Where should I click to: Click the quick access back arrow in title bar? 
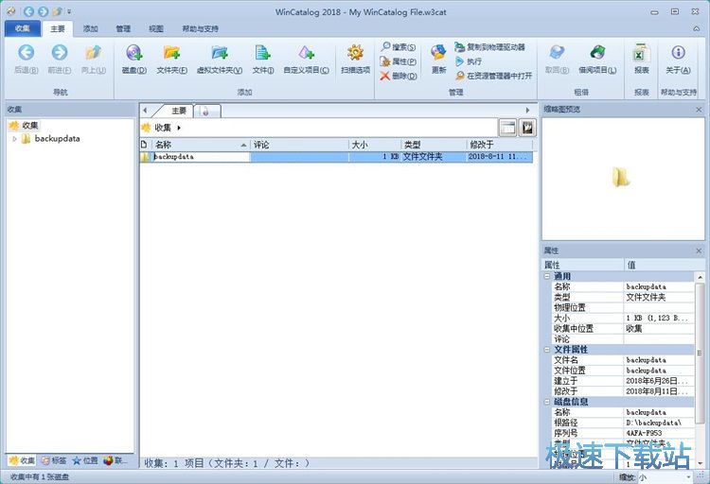click(28, 11)
